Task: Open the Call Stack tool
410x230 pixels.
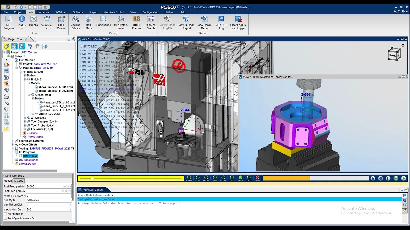Action: (89, 23)
